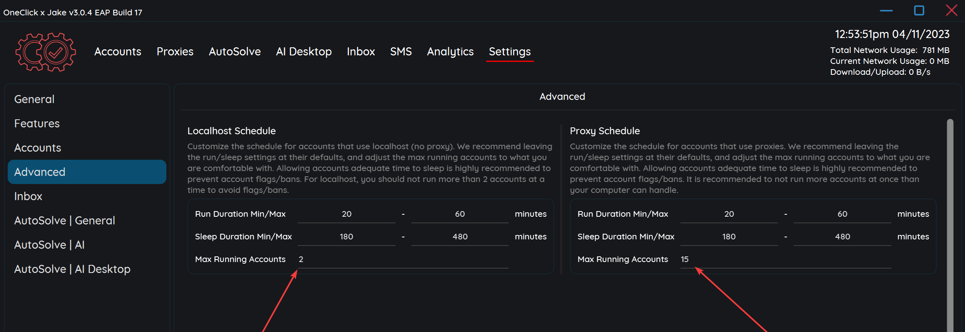Viewport: 965px width, 332px height.
Task: Edit Proxy Run Duration maximum field
Action: point(842,214)
